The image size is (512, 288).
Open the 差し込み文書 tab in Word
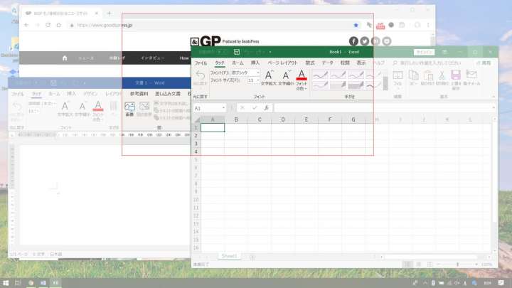coord(168,94)
